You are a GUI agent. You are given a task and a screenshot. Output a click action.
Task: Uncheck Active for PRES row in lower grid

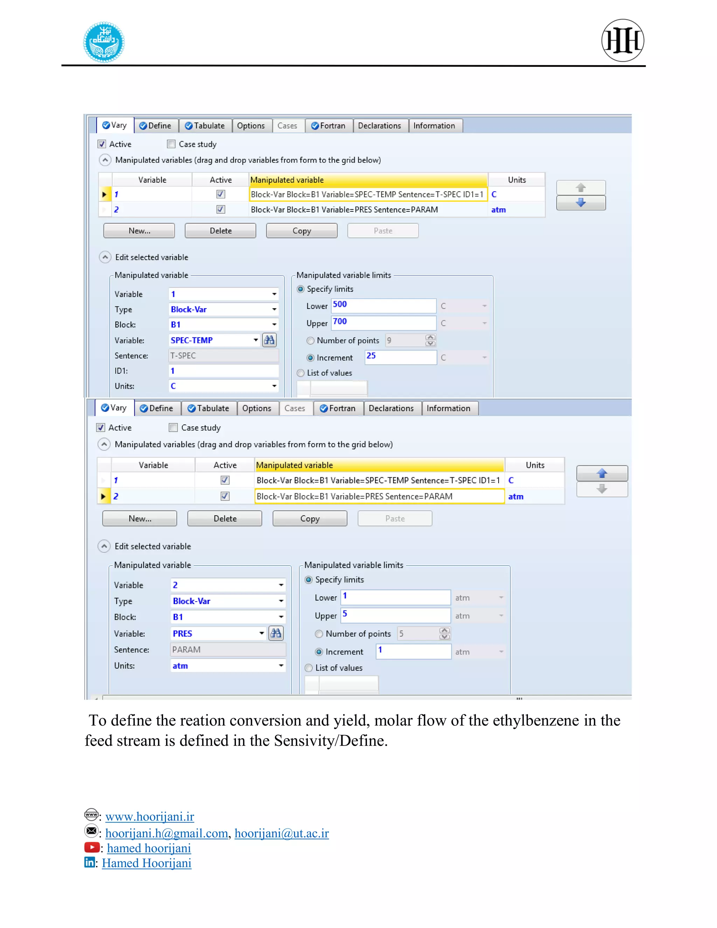pyautogui.click(x=225, y=496)
